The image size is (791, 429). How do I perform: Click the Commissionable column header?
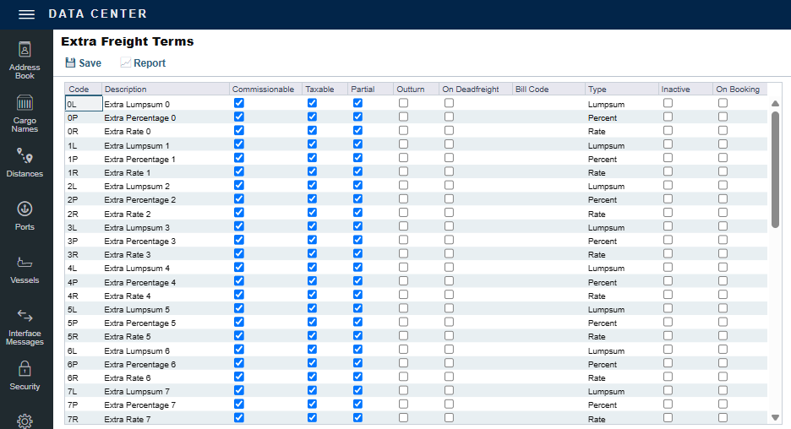265,90
